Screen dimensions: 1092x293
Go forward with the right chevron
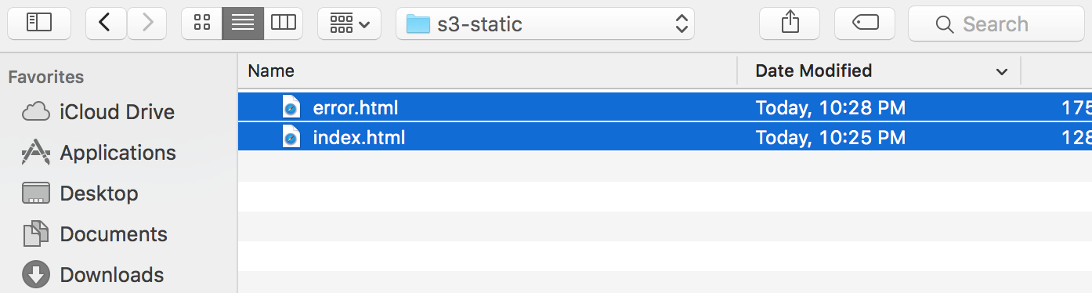pyautogui.click(x=146, y=24)
